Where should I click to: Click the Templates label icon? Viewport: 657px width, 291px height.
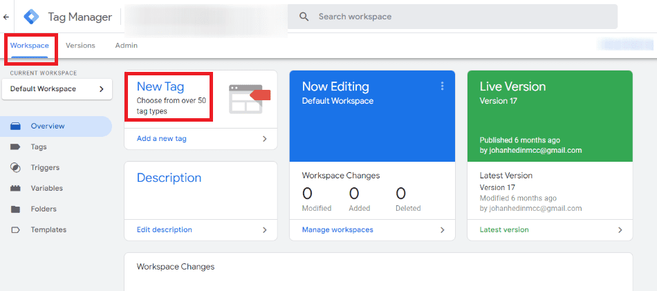pyautogui.click(x=15, y=230)
